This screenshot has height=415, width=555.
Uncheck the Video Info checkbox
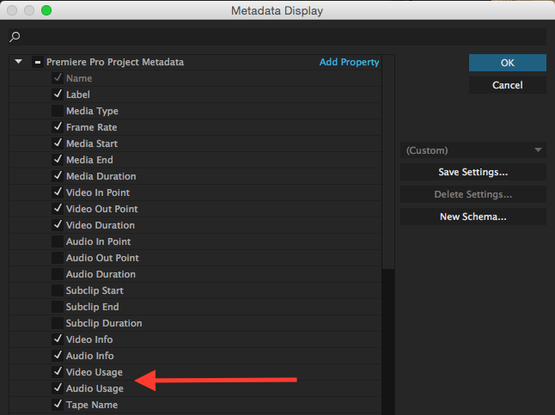point(58,339)
